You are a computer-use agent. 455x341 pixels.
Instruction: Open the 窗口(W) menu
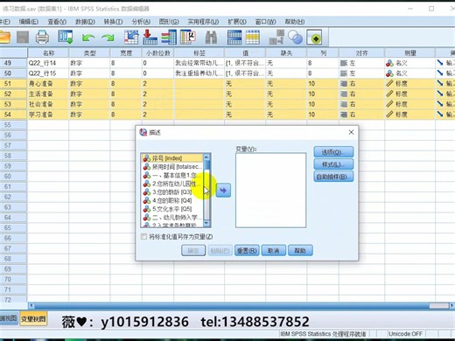pyautogui.click(x=265, y=22)
